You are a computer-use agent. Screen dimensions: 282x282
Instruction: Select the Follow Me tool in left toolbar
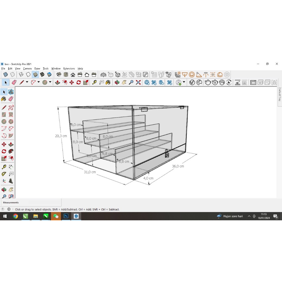pyautogui.click(x=11, y=151)
